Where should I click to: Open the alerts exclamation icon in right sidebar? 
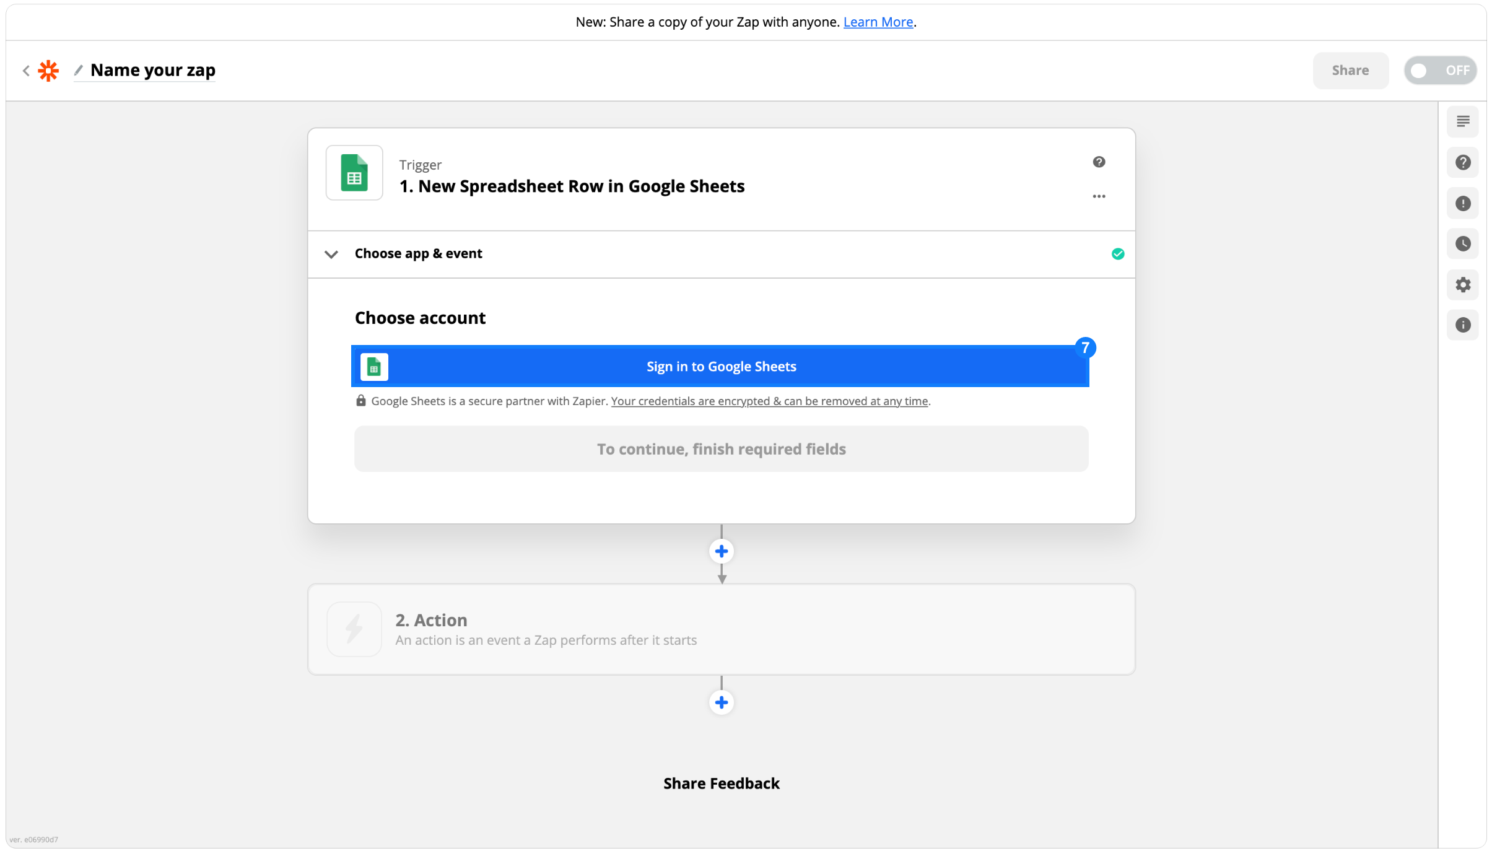coord(1463,203)
